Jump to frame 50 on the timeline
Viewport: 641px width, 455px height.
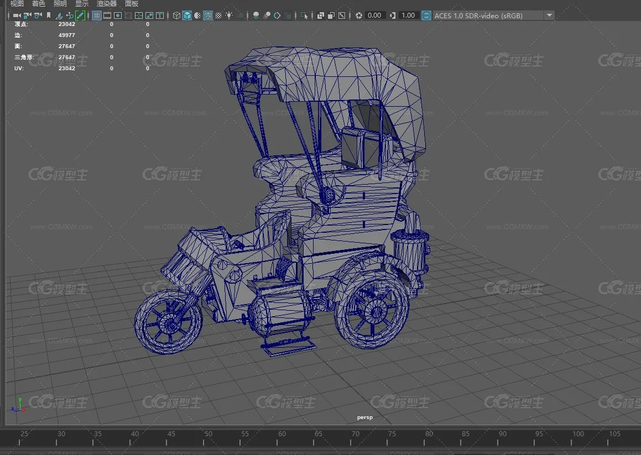(208, 434)
